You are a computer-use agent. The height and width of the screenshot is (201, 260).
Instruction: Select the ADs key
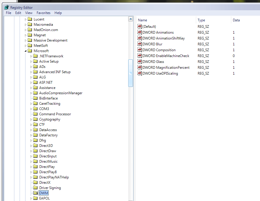pos(42,66)
